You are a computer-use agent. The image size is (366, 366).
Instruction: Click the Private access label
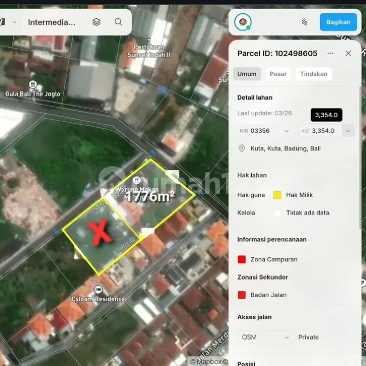coord(309,338)
